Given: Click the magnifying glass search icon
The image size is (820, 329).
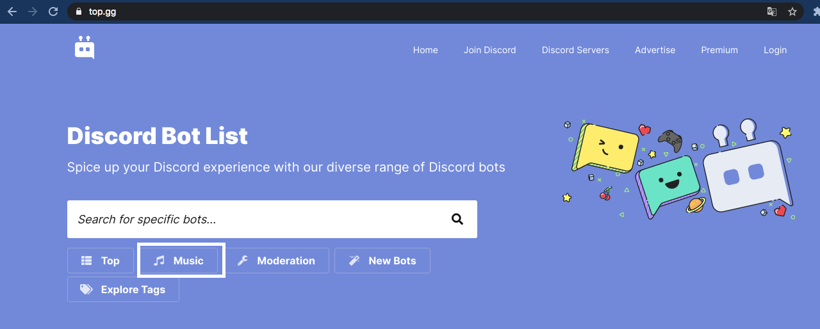Looking at the screenshot, I should click(457, 219).
